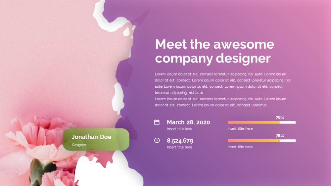Click the white unfilled end of the upper bar
The image size is (331, 186).
coord(288,122)
